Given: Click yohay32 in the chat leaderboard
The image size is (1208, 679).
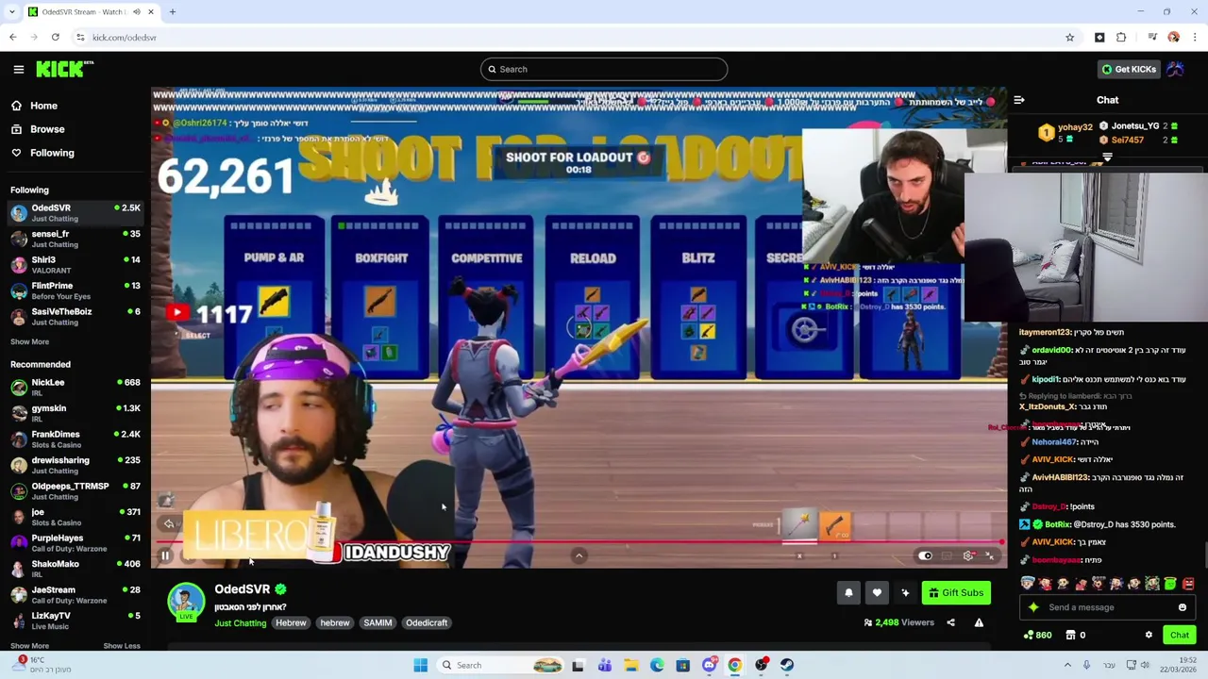Looking at the screenshot, I should pyautogui.click(x=1074, y=126).
